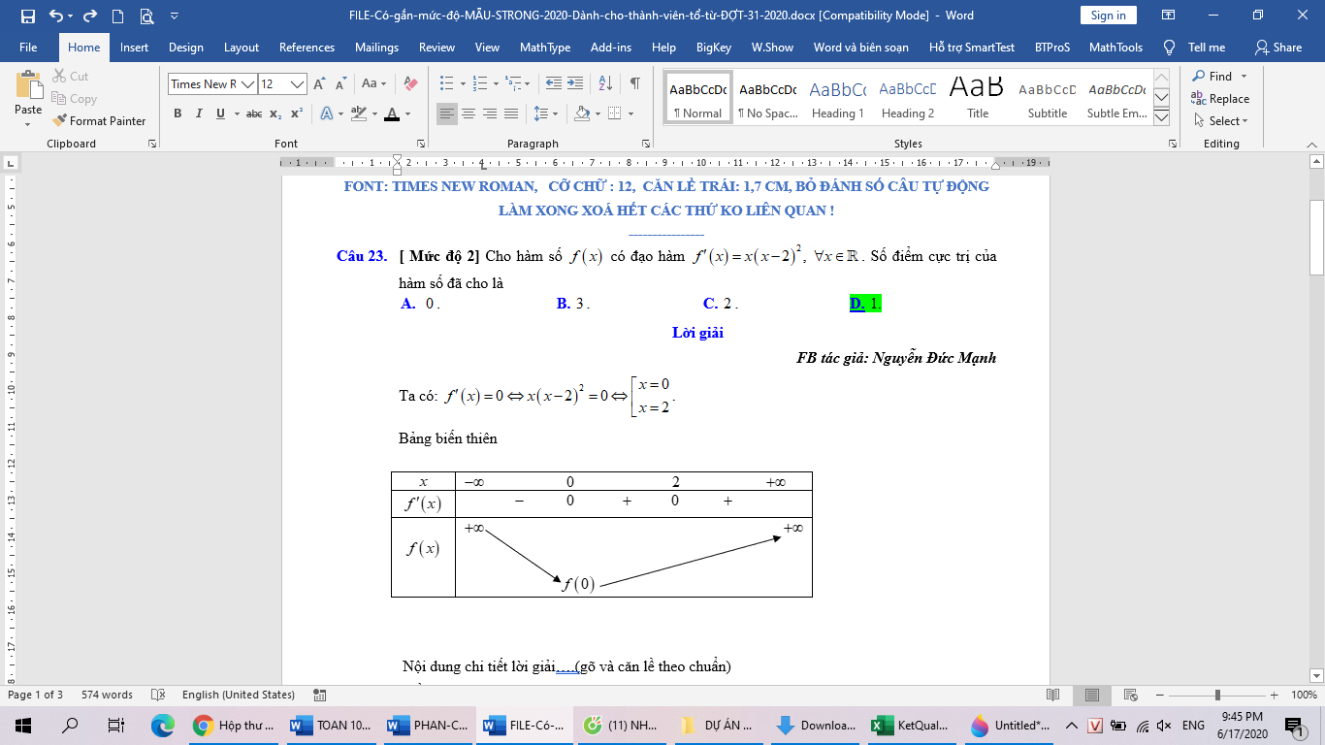Open the MathType ribbon tab
The image size is (1325, 745).
coord(544,48)
